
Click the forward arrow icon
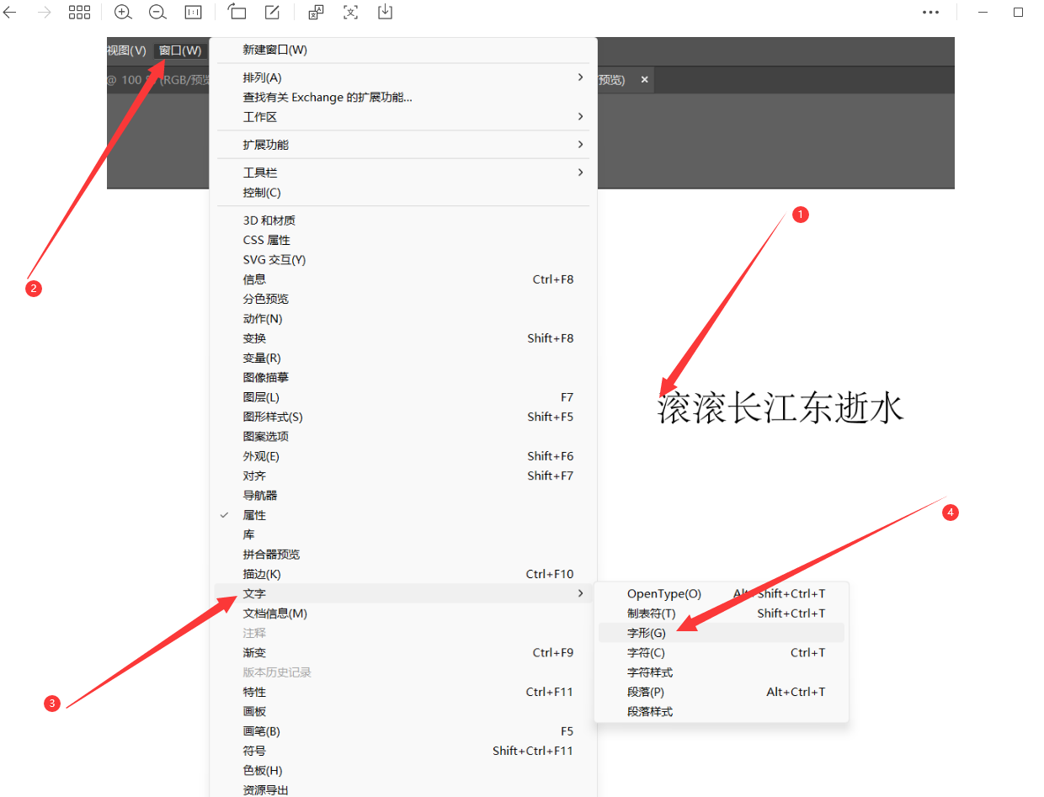45,12
